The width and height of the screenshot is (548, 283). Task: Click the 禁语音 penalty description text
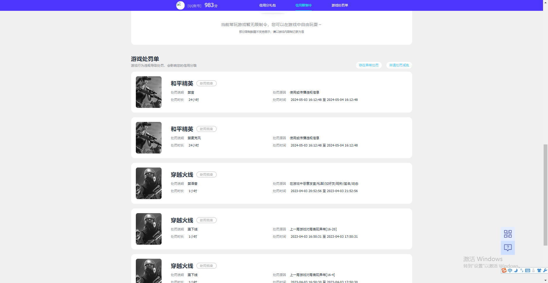tap(193, 184)
